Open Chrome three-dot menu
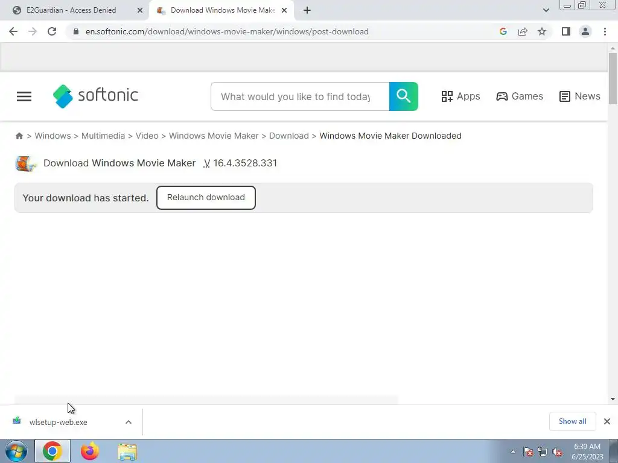 point(605,31)
